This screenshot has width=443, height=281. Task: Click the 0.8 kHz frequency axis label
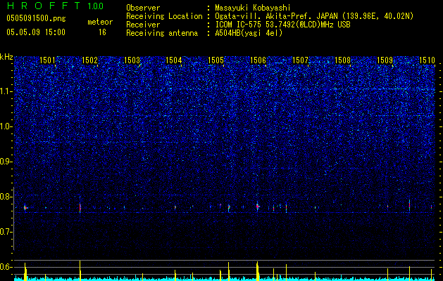coord(6,197)
